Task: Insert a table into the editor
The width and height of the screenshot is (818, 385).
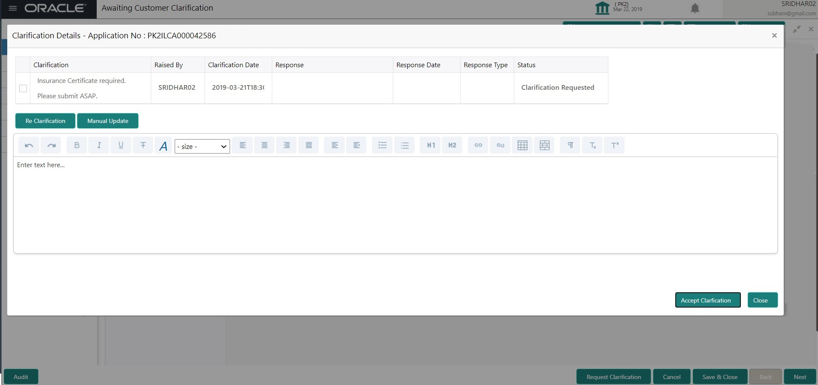Action: click(522, 145)
